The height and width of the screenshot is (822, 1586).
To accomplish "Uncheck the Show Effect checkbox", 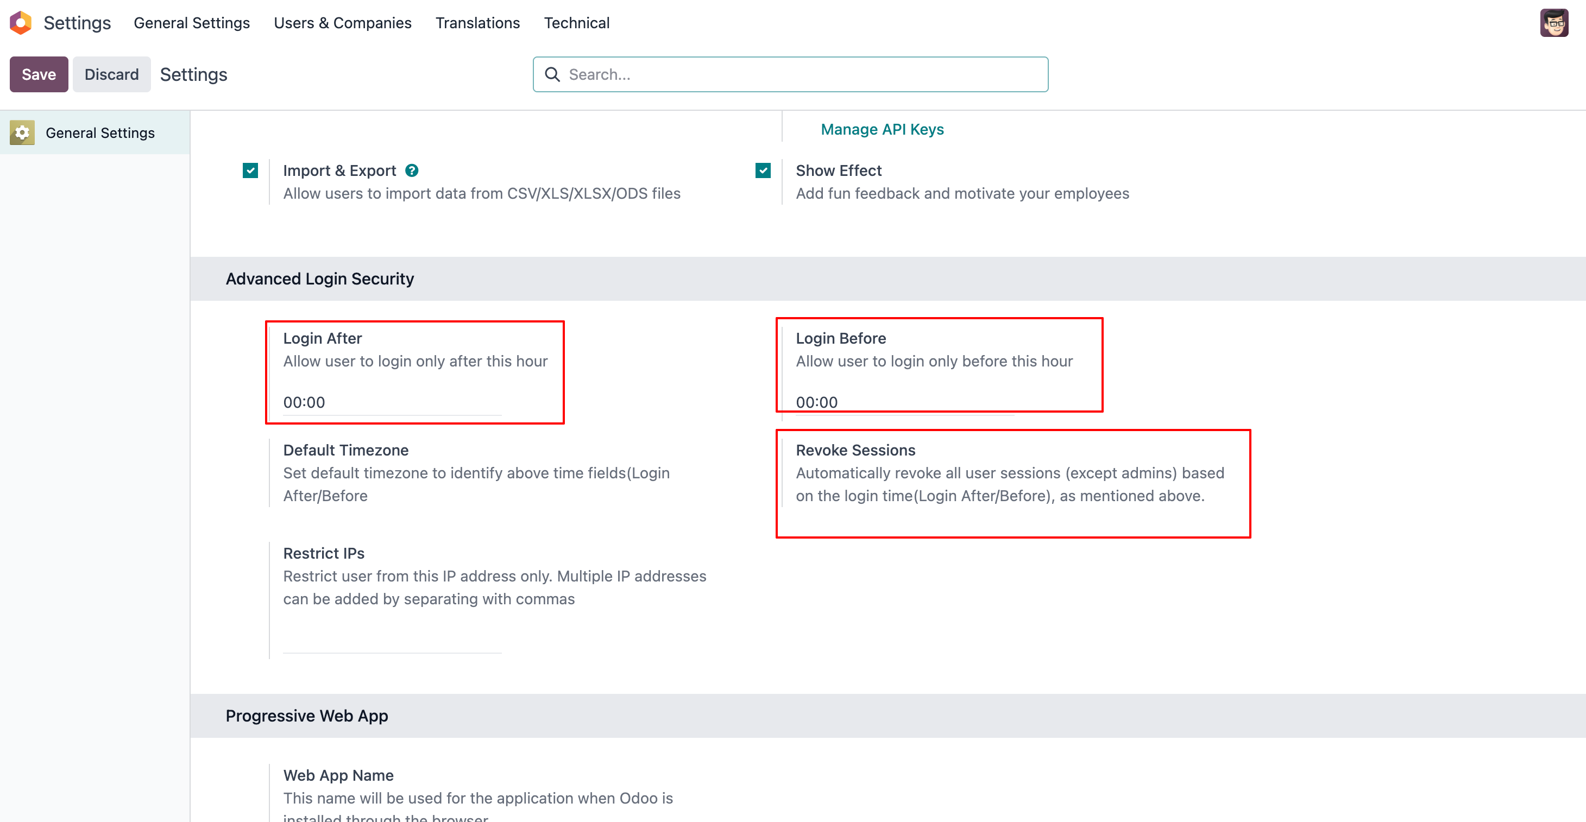I will point(763,170).
